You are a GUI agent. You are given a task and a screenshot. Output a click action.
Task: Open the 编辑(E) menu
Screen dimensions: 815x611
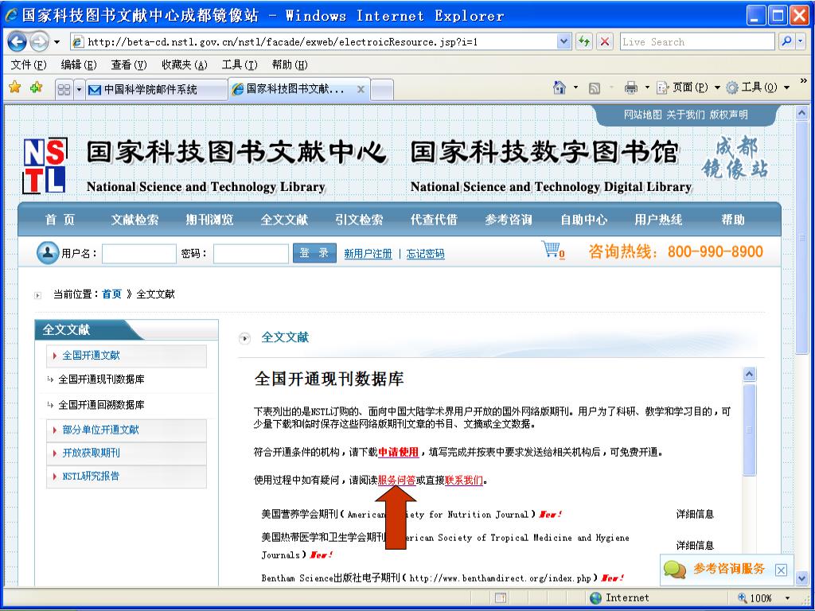79,64
